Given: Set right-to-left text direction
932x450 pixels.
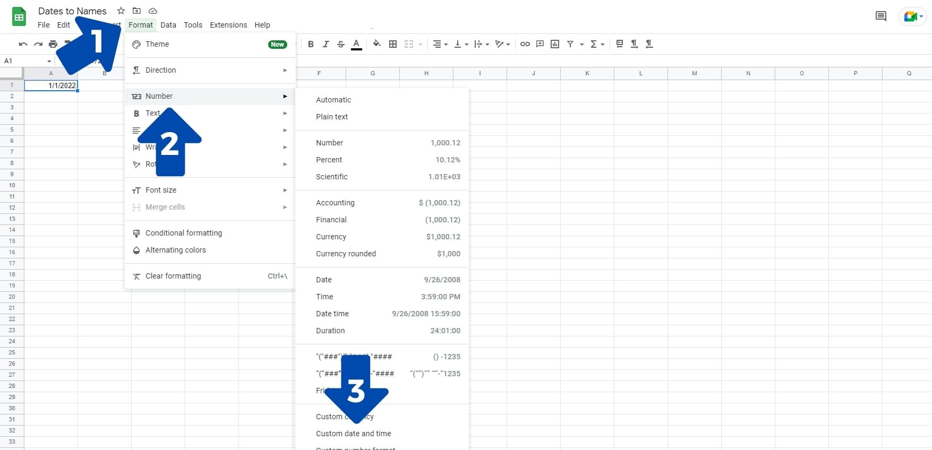Looking at the screenshot, I should [649, 44].
